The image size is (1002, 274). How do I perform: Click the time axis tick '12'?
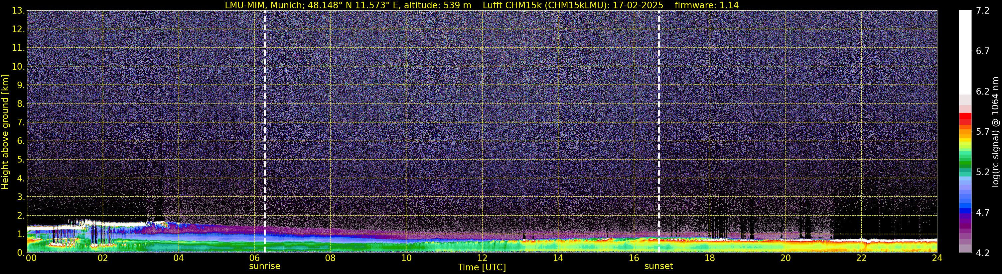tap(482, 258)
